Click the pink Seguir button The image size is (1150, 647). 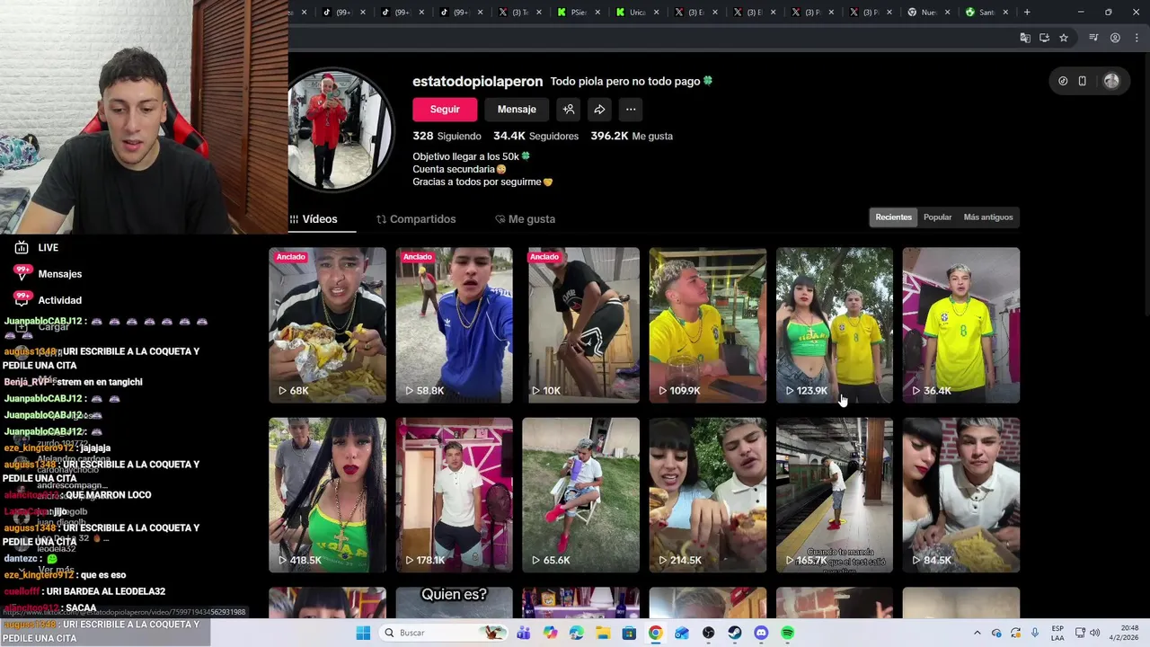(445, 109)
